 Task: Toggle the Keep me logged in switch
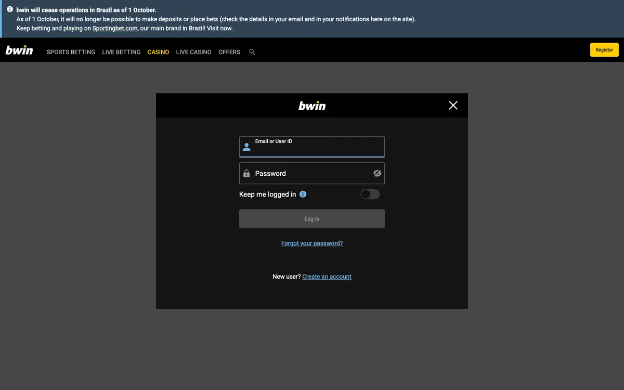click(x=370, y=194)
